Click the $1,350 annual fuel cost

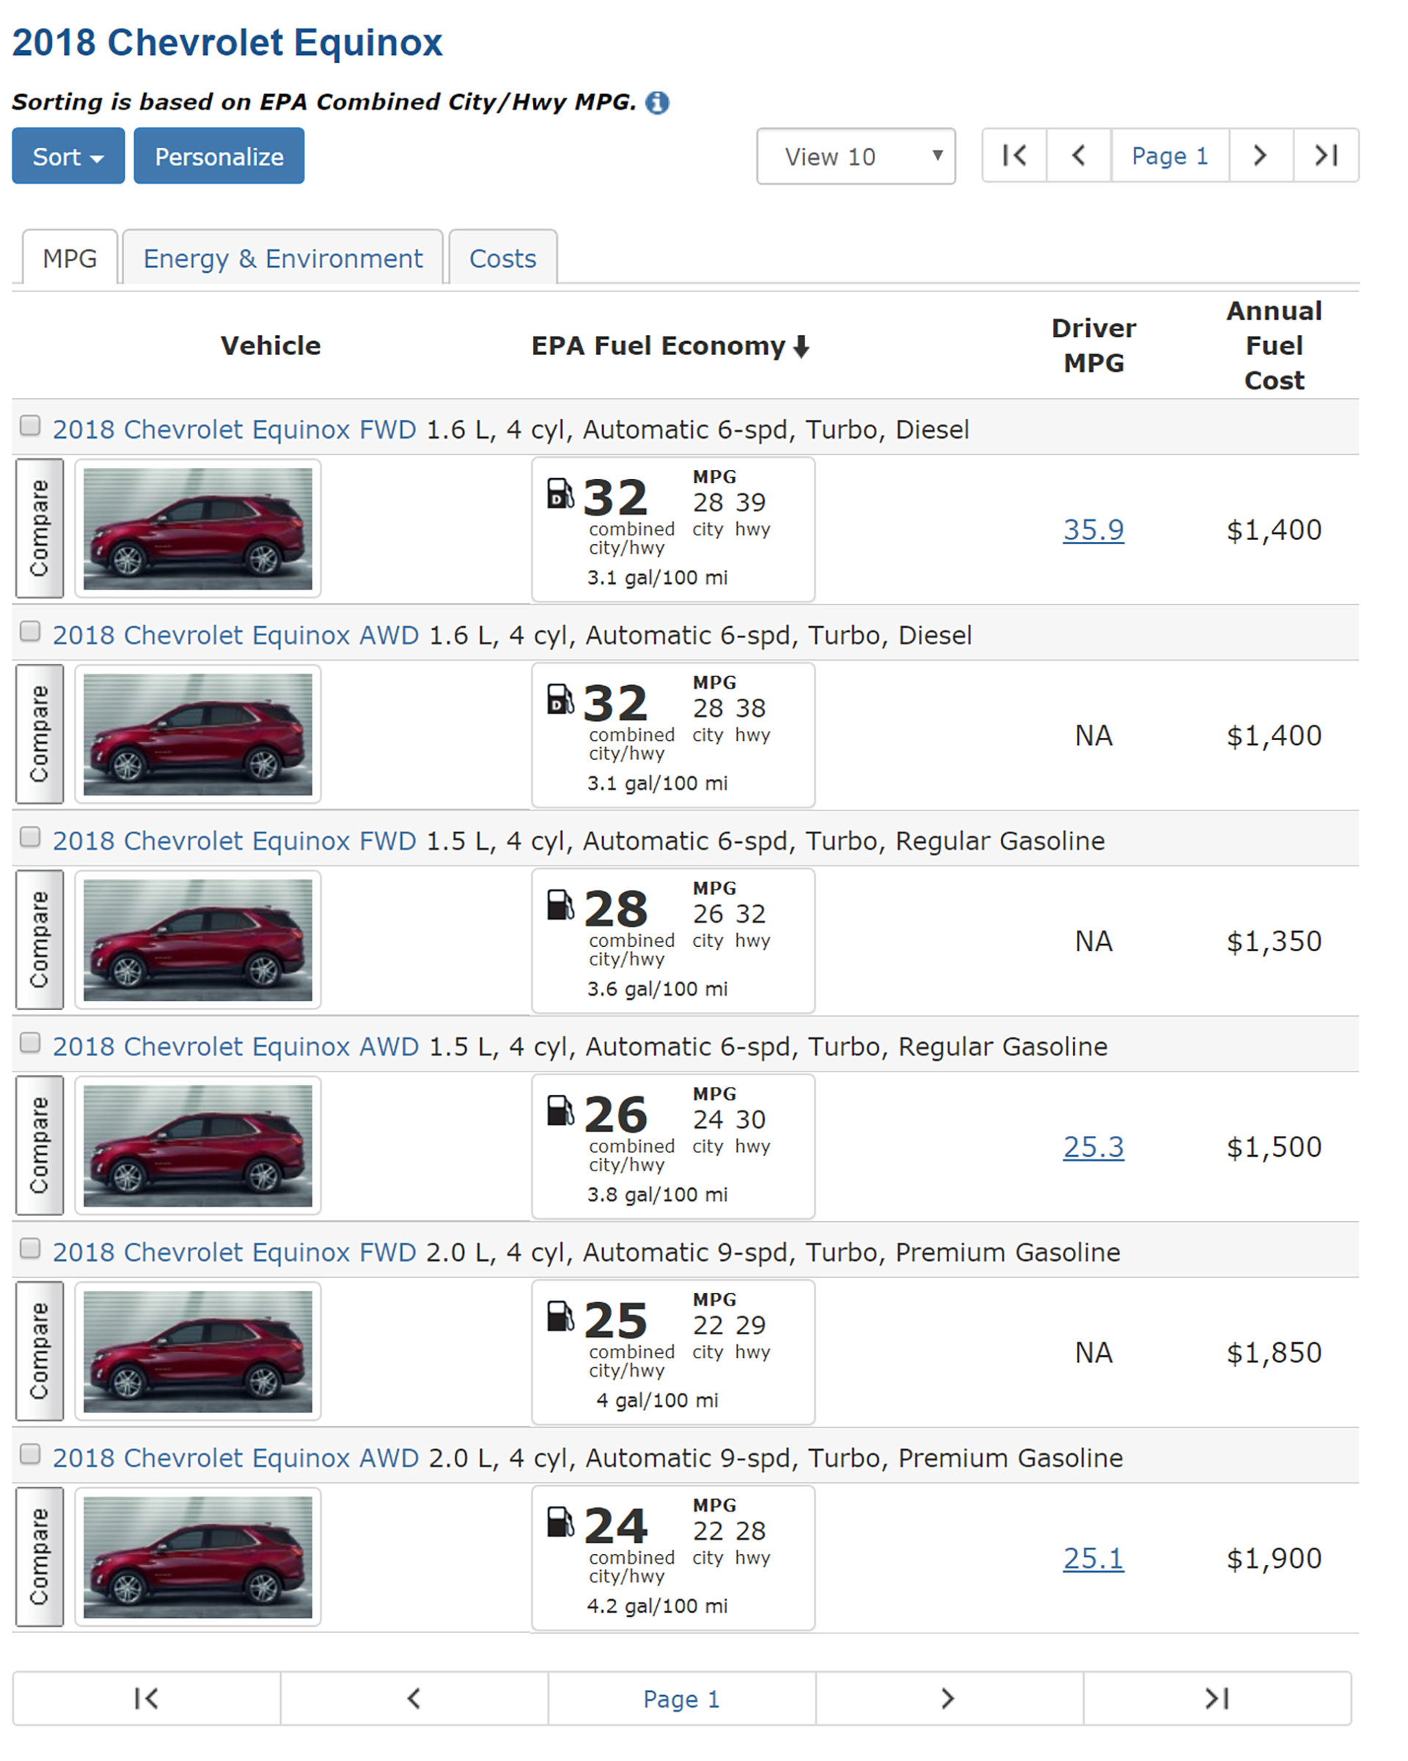[1274, 942]
